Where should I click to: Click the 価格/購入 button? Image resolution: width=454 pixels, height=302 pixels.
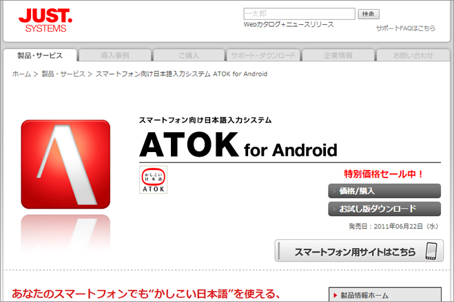tap(384, 191)
